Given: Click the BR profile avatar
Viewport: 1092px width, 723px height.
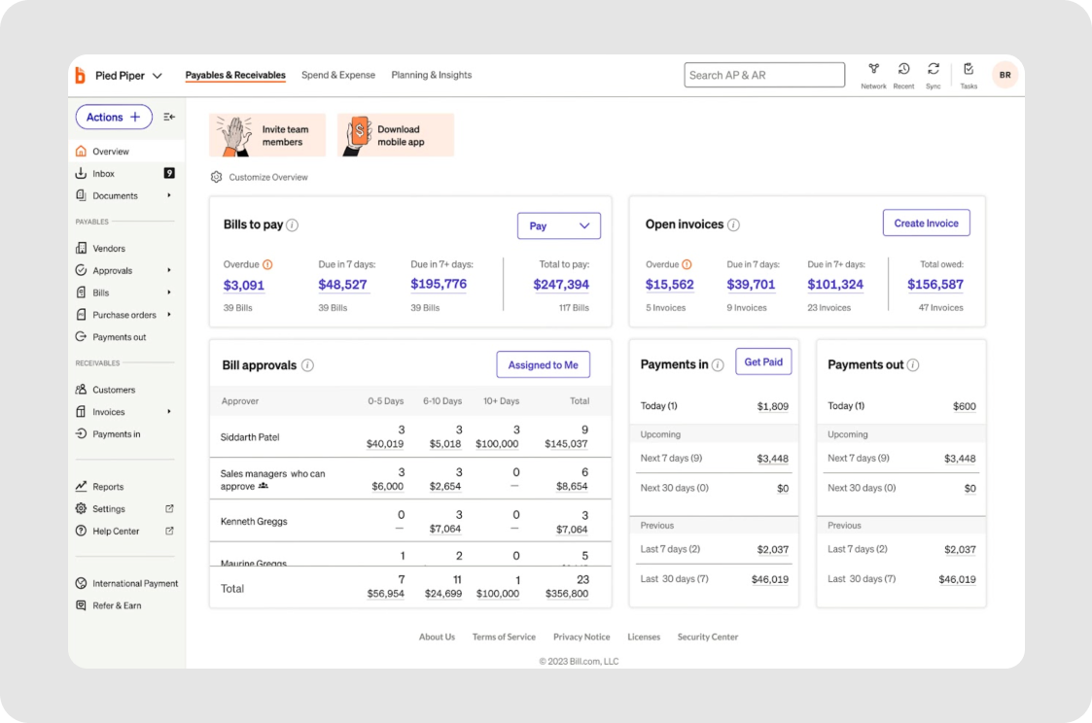Looking at the screenshot, I should pyautogui.click(x=1004, y=75).
